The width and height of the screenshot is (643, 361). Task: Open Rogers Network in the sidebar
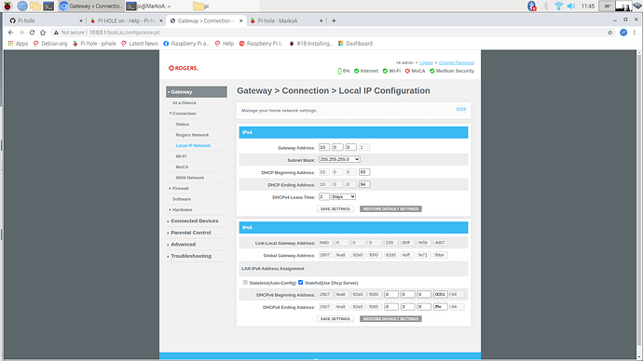[x=192, y=135]
